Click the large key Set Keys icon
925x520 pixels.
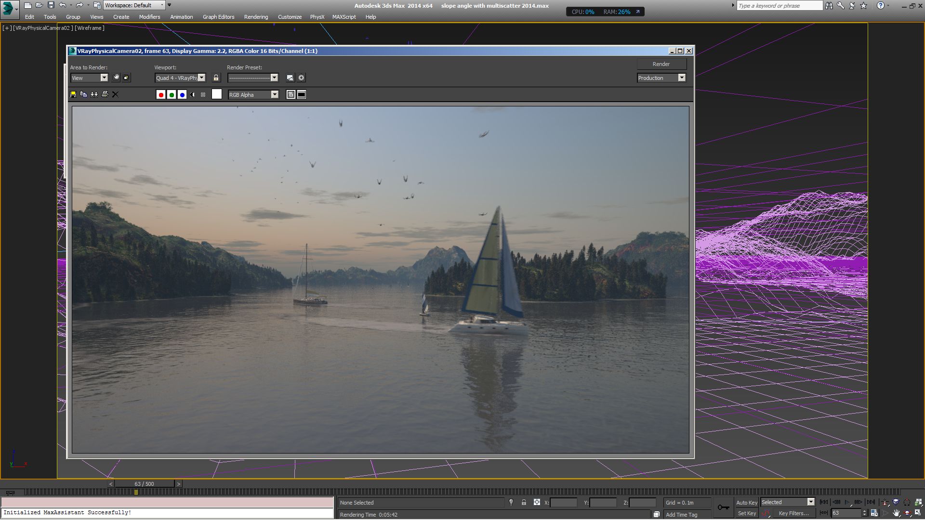pyautogui.click(x=723, y=507)
